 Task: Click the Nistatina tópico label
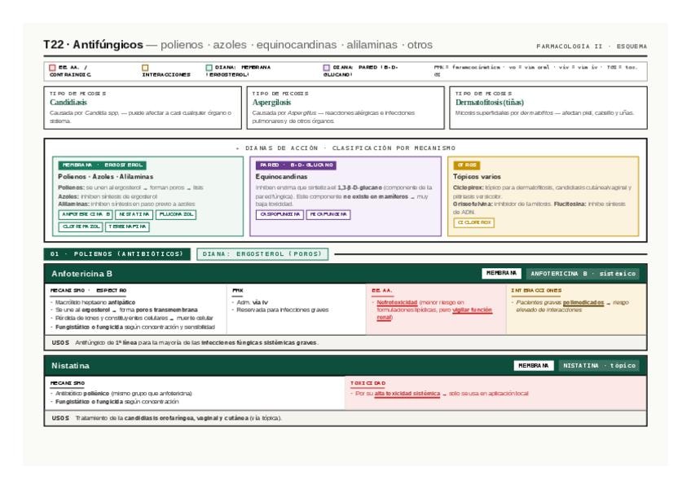[x=599, y=366]
